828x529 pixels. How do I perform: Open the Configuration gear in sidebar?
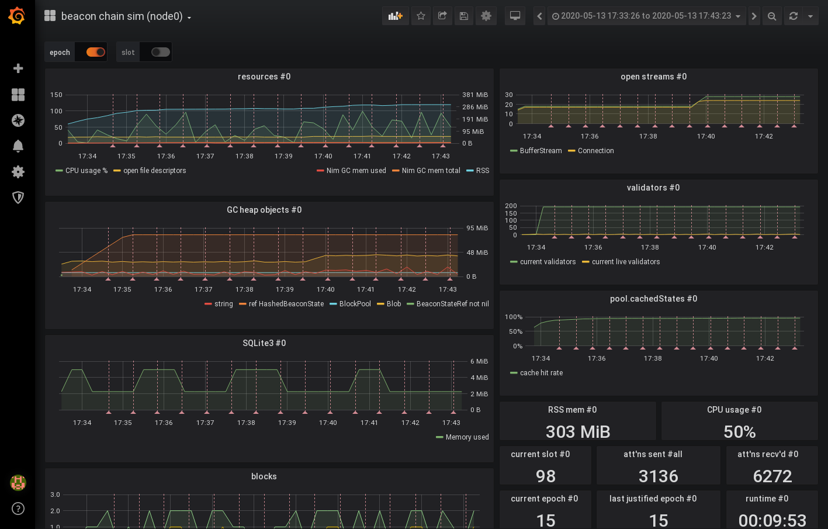tap(18, 172)
